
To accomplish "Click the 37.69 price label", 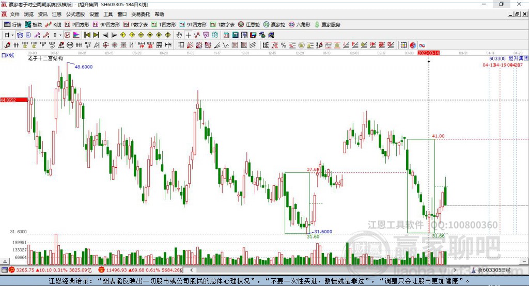I will click(313, 169).
